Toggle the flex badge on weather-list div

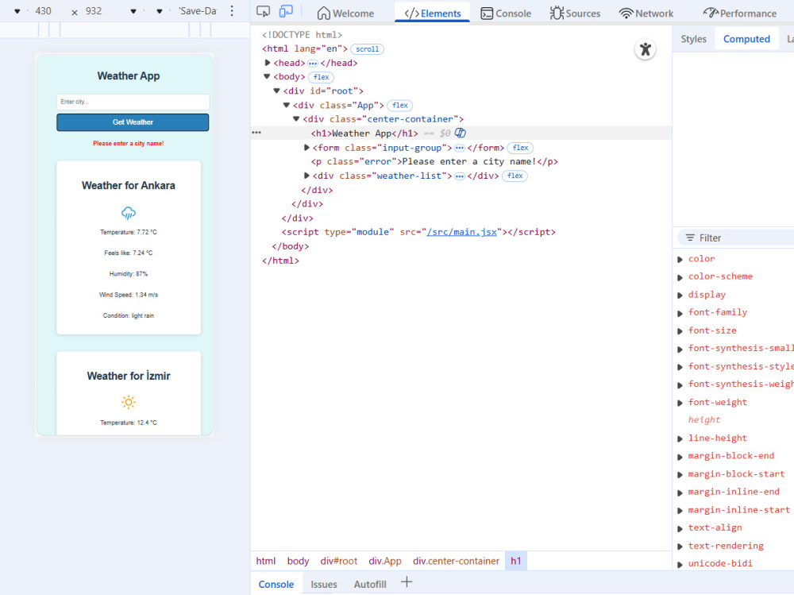point(515,176)
